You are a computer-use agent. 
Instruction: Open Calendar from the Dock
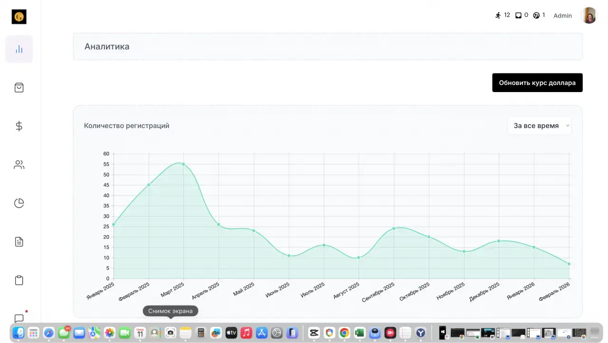[140, 333]
